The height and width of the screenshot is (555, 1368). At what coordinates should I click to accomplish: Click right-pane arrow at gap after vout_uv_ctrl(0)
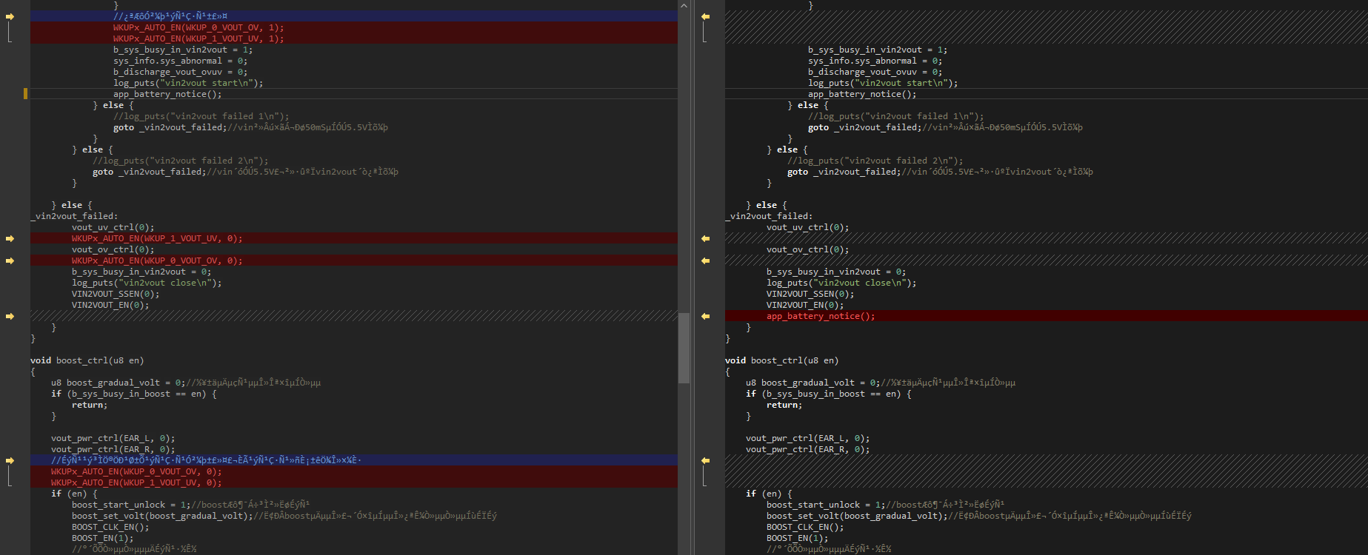(705, 238)
